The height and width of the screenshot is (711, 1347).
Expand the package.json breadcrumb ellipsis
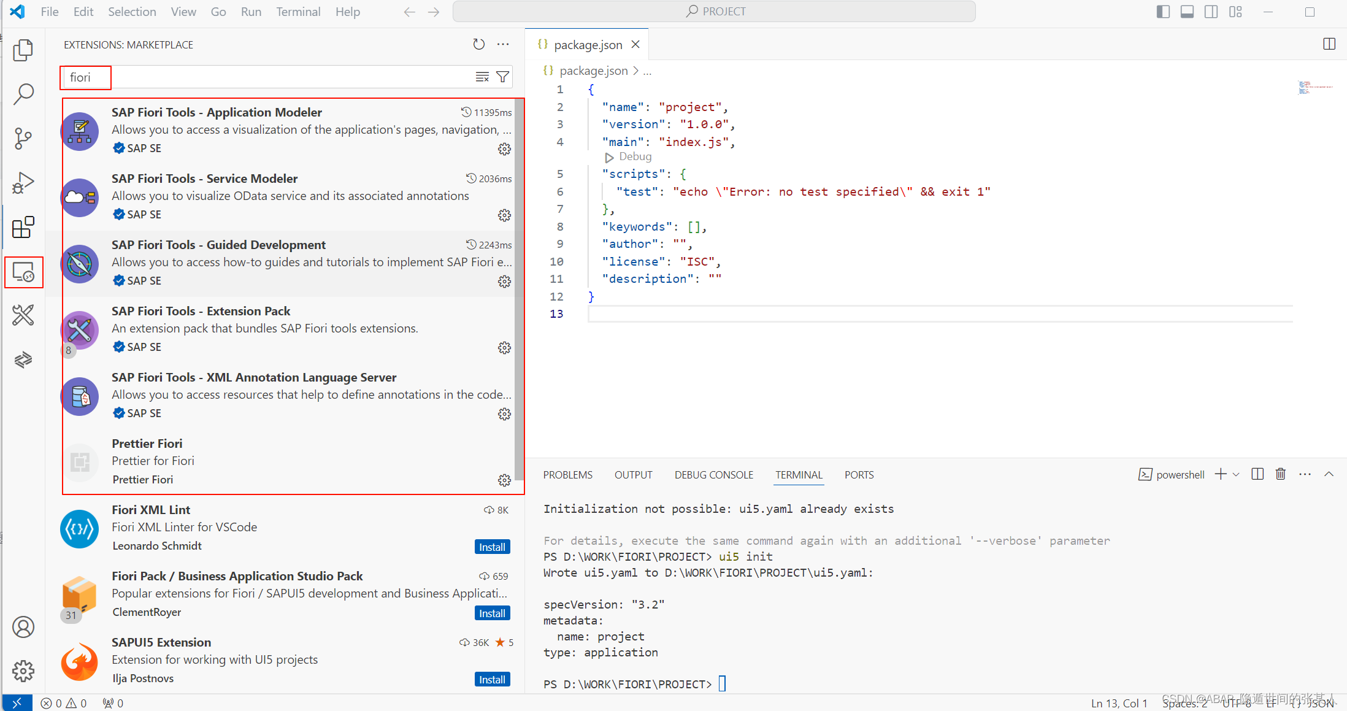[647, 71]
